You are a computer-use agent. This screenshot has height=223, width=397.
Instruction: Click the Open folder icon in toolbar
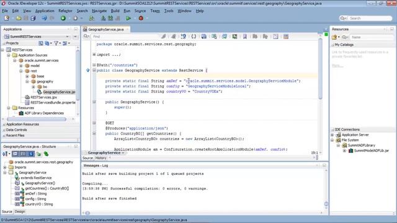coord(19,18)
